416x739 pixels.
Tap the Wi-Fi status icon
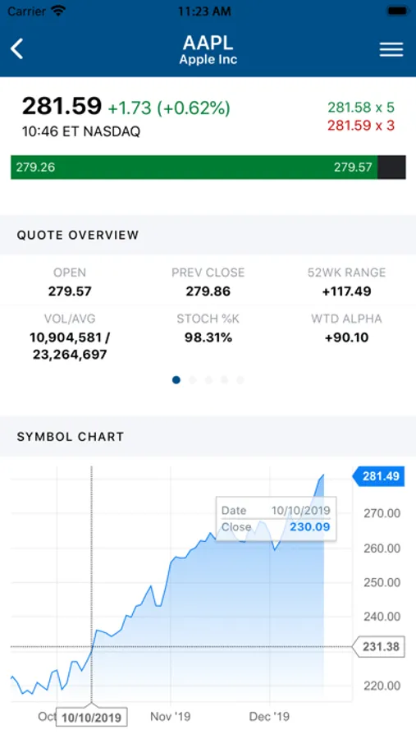(58, 11)
